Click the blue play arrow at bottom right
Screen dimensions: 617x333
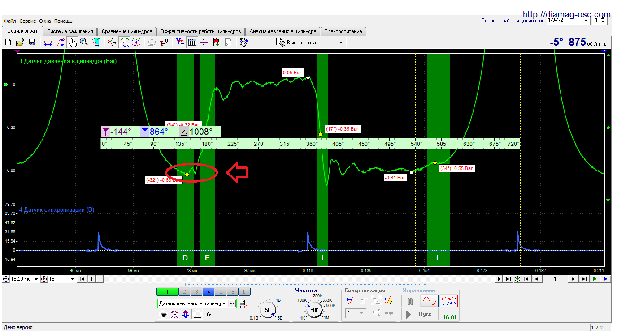[606, 279]
